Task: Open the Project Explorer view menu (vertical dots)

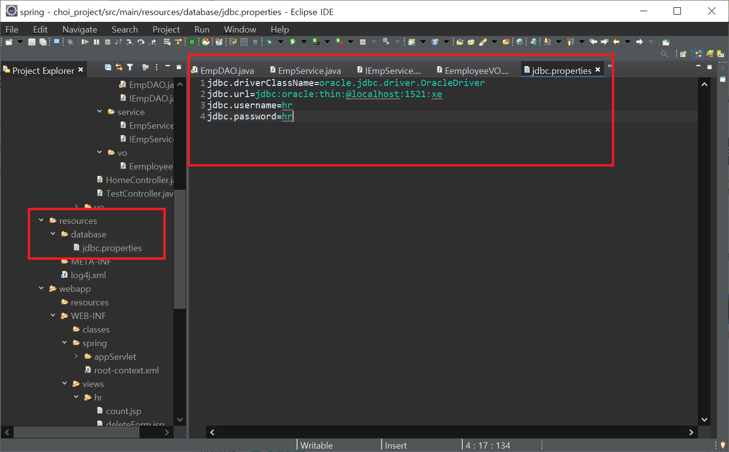Action: [x=156, y=67]
